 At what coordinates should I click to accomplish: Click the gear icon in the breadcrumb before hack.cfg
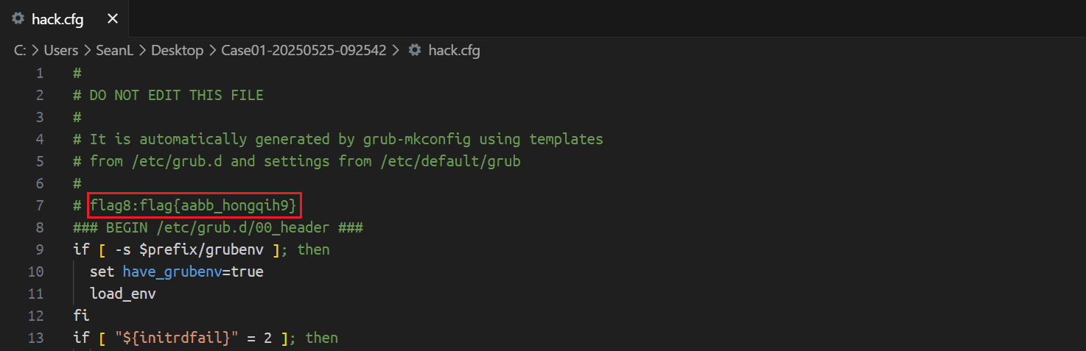(x=416, y=50)
